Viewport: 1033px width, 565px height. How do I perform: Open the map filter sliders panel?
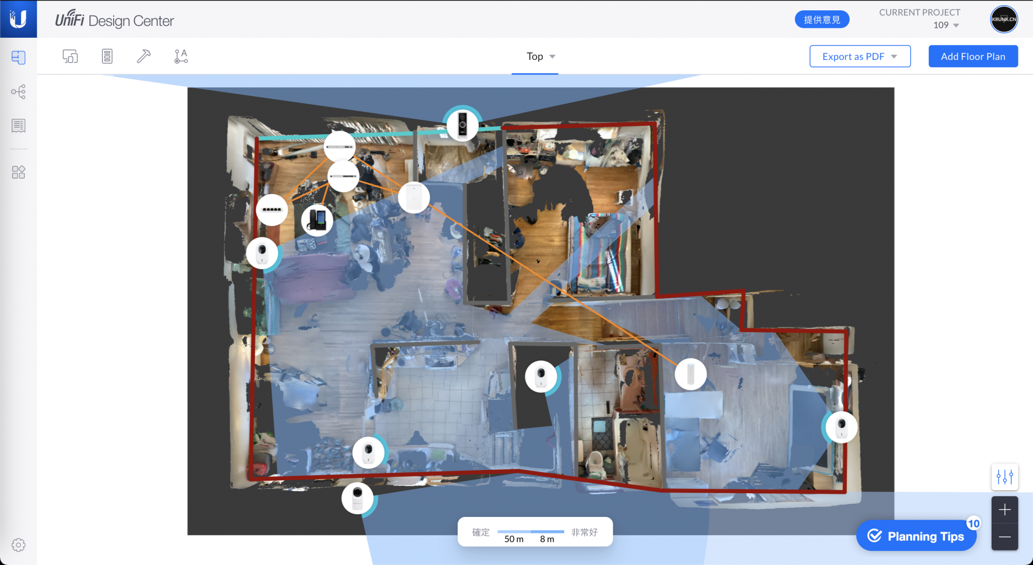tap(1005, 477)
